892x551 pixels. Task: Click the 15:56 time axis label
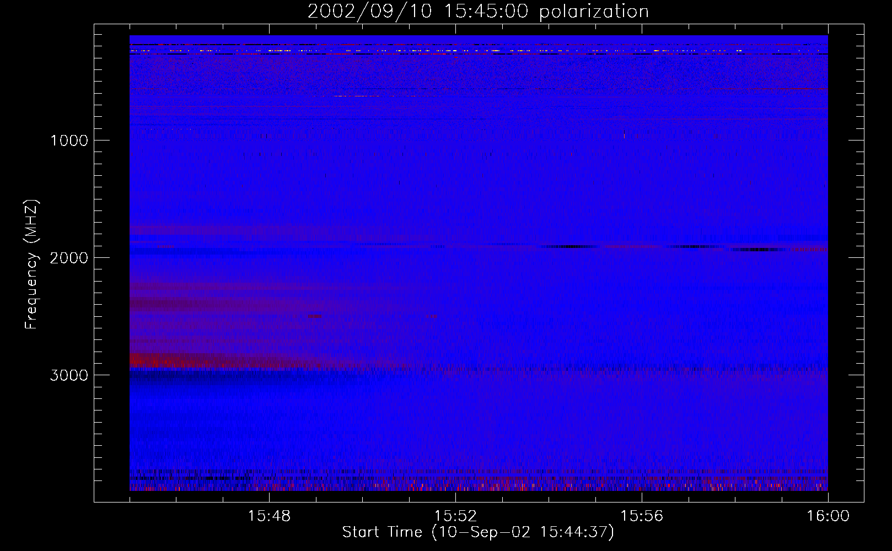pos(642,516)
